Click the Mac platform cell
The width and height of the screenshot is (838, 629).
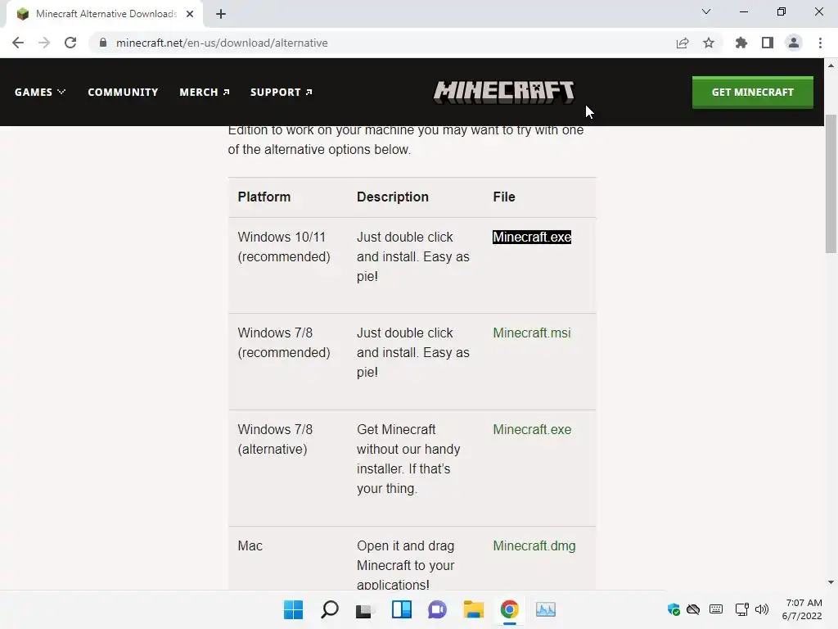(250, 545)
